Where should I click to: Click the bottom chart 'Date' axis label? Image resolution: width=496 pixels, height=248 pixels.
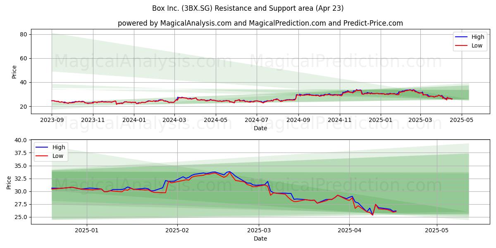pos(260,238)
